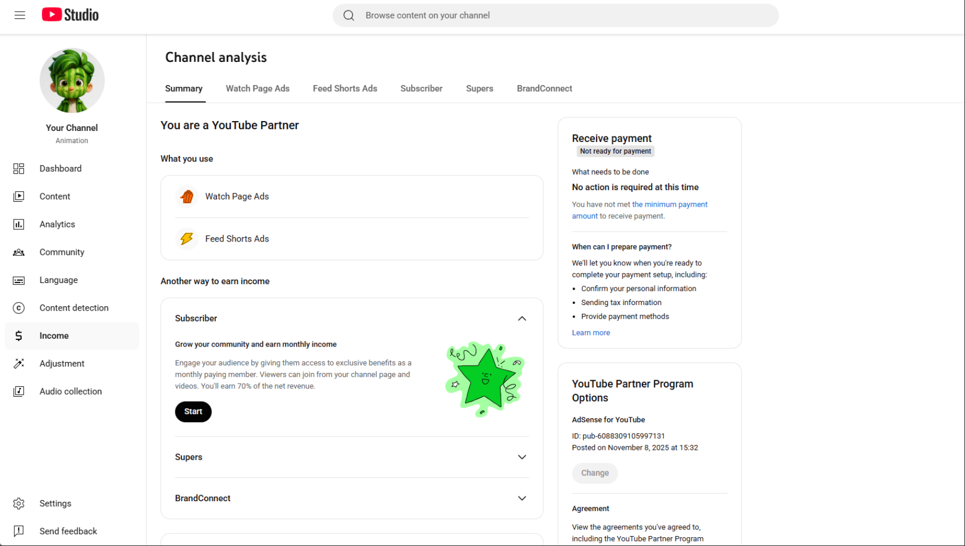Expand the BrandConnect section
The image size is (965, 546).
[x=522, y=498]
